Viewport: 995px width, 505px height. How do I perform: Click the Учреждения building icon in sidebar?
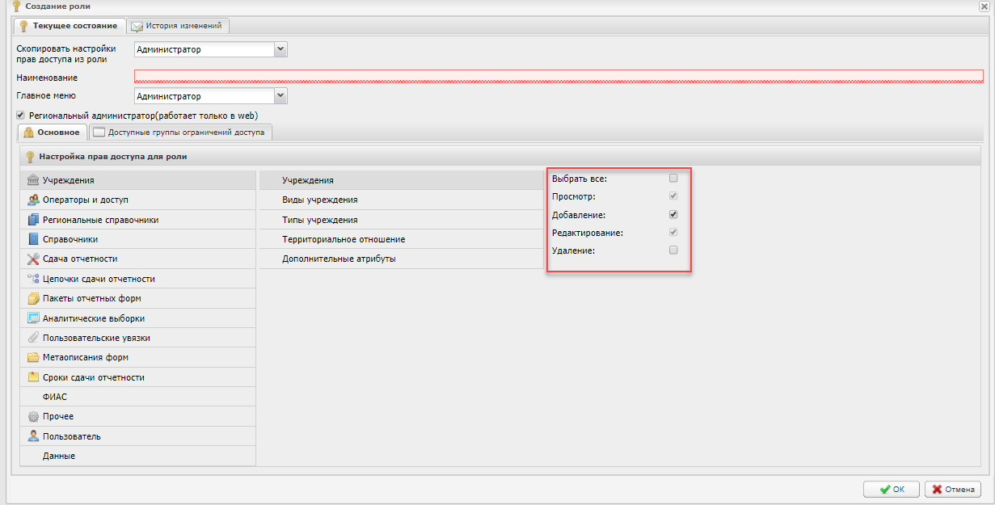pyautogui.click(x=33, y=180)
